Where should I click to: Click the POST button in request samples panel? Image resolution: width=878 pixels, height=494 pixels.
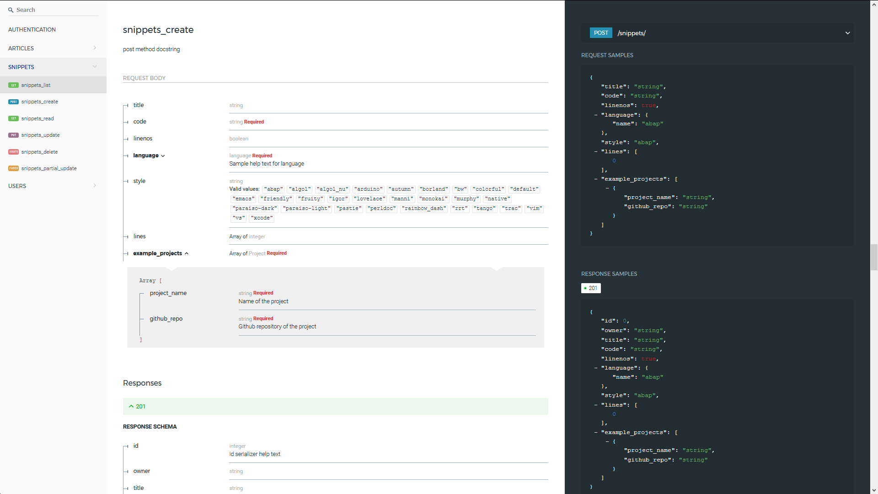pos(600,33)
